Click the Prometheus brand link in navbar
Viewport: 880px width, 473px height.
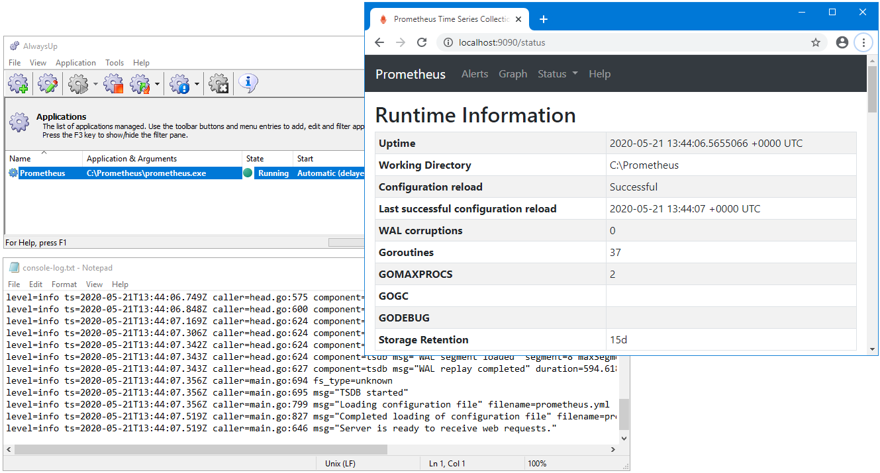click(411, 74)
